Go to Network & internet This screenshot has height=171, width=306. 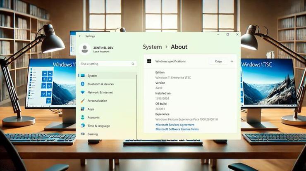click(x=108, y=93)
